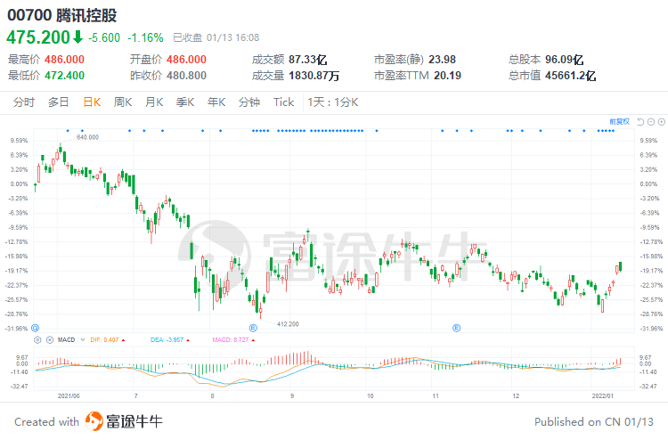The image size is (668, 440).
Task: Open the 前复权 adjustment selector
Action: click(x=619, y=121)
